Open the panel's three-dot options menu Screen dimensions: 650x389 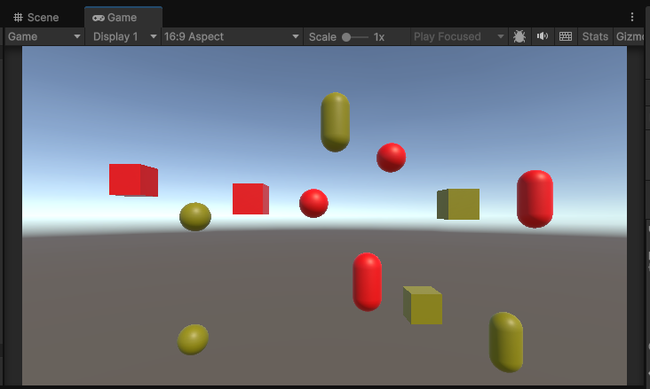632,17
